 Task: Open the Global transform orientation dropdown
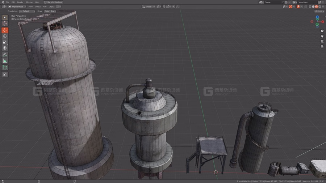pos(149,7)
